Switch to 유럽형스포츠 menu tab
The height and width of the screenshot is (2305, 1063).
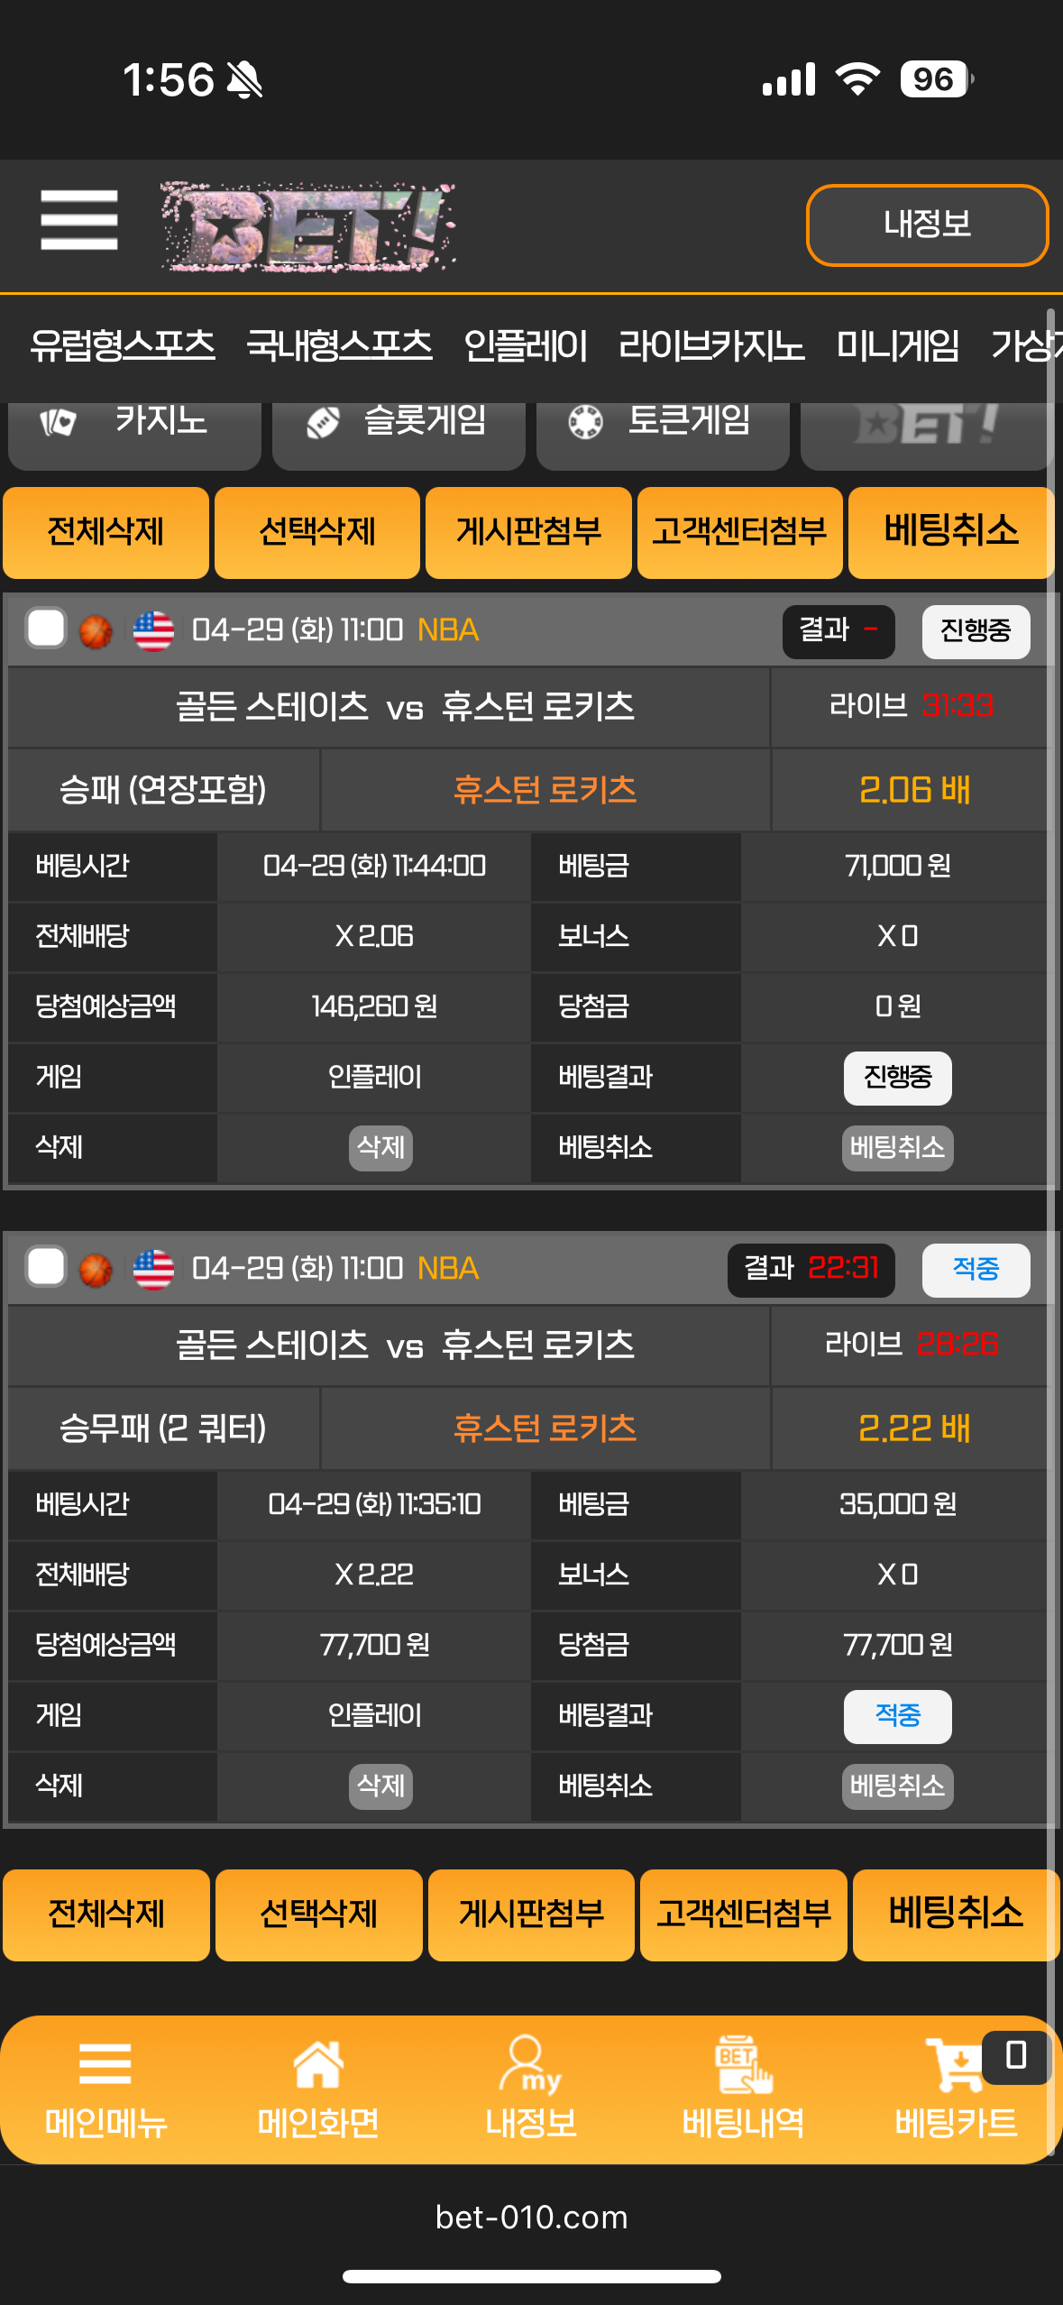123,346
